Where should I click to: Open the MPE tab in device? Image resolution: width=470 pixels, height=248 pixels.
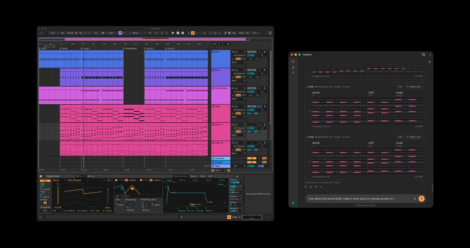click(x=210, y=176)
